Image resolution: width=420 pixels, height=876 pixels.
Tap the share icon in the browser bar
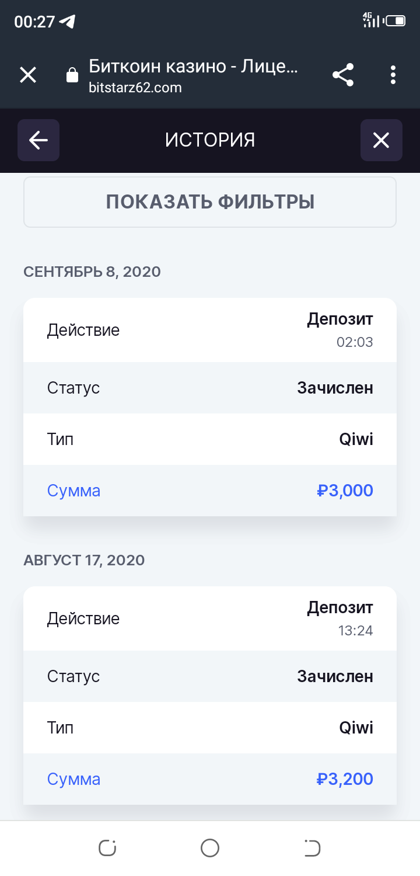coord(343,75)
